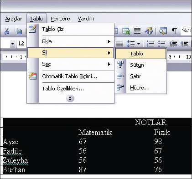Click the delete row icon beside Satır

(120, 76)
